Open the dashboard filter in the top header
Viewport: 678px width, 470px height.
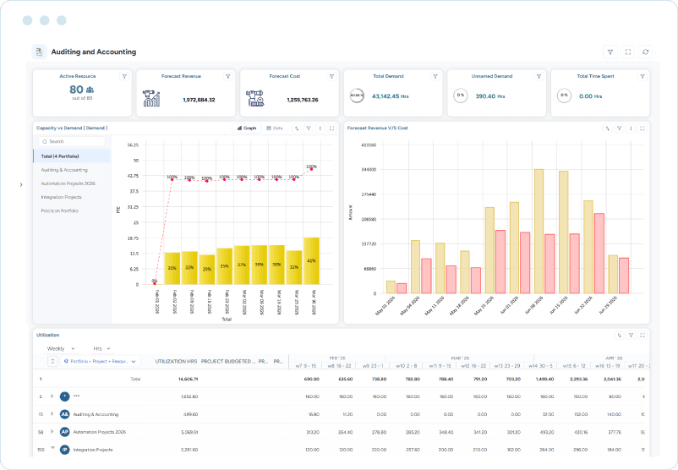tap(610, 52)
